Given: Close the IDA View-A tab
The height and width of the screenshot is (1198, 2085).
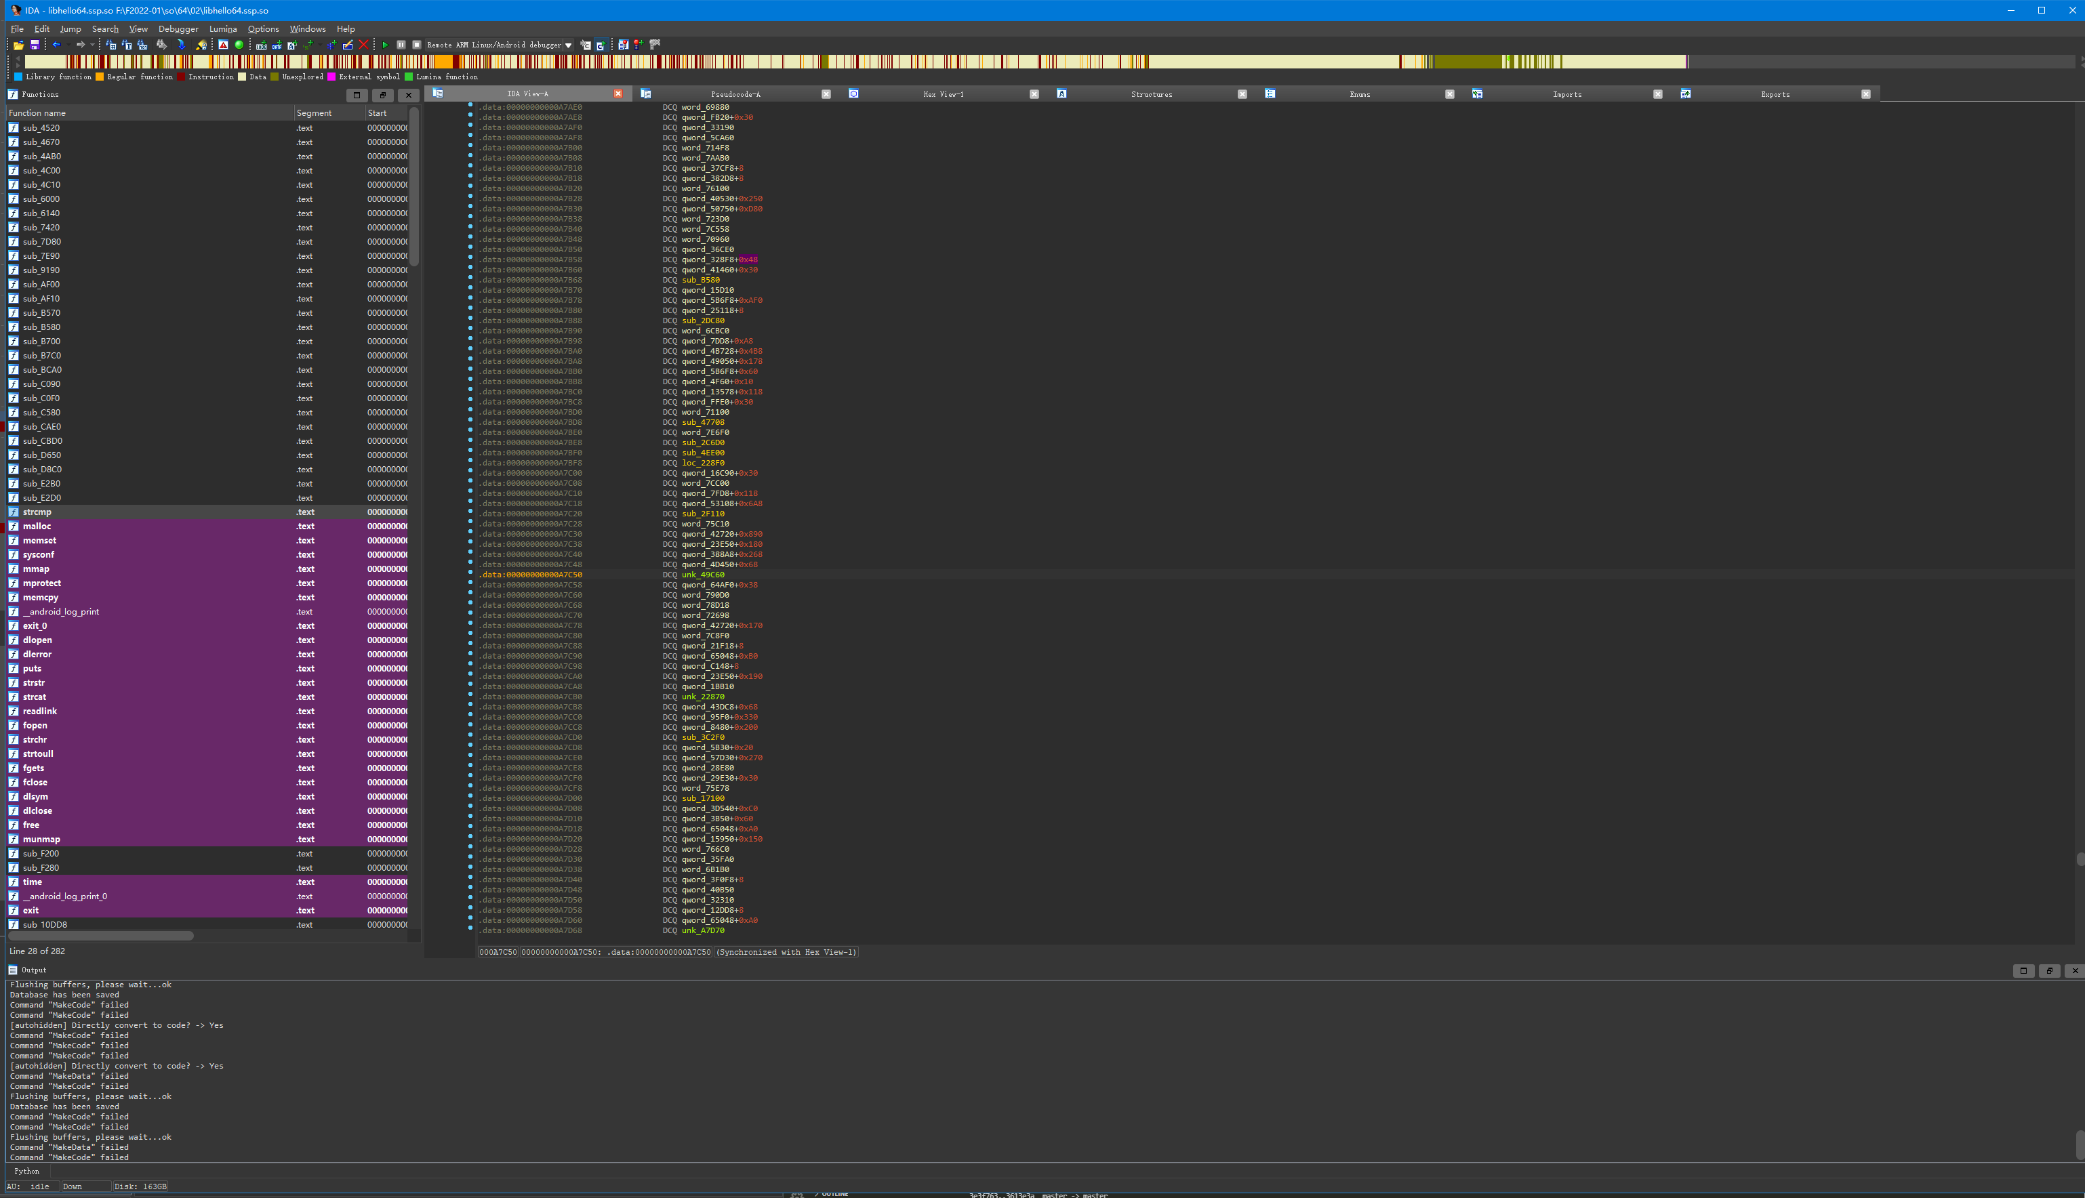Looking at the screenshot, I should coord(618,94).
